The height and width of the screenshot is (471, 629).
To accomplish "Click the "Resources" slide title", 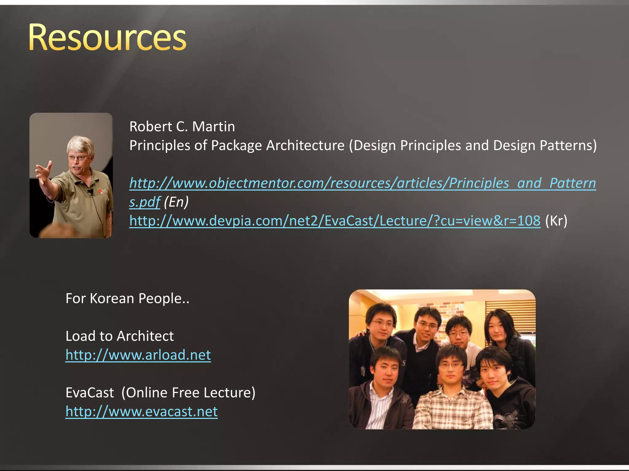I will (107, 37).
